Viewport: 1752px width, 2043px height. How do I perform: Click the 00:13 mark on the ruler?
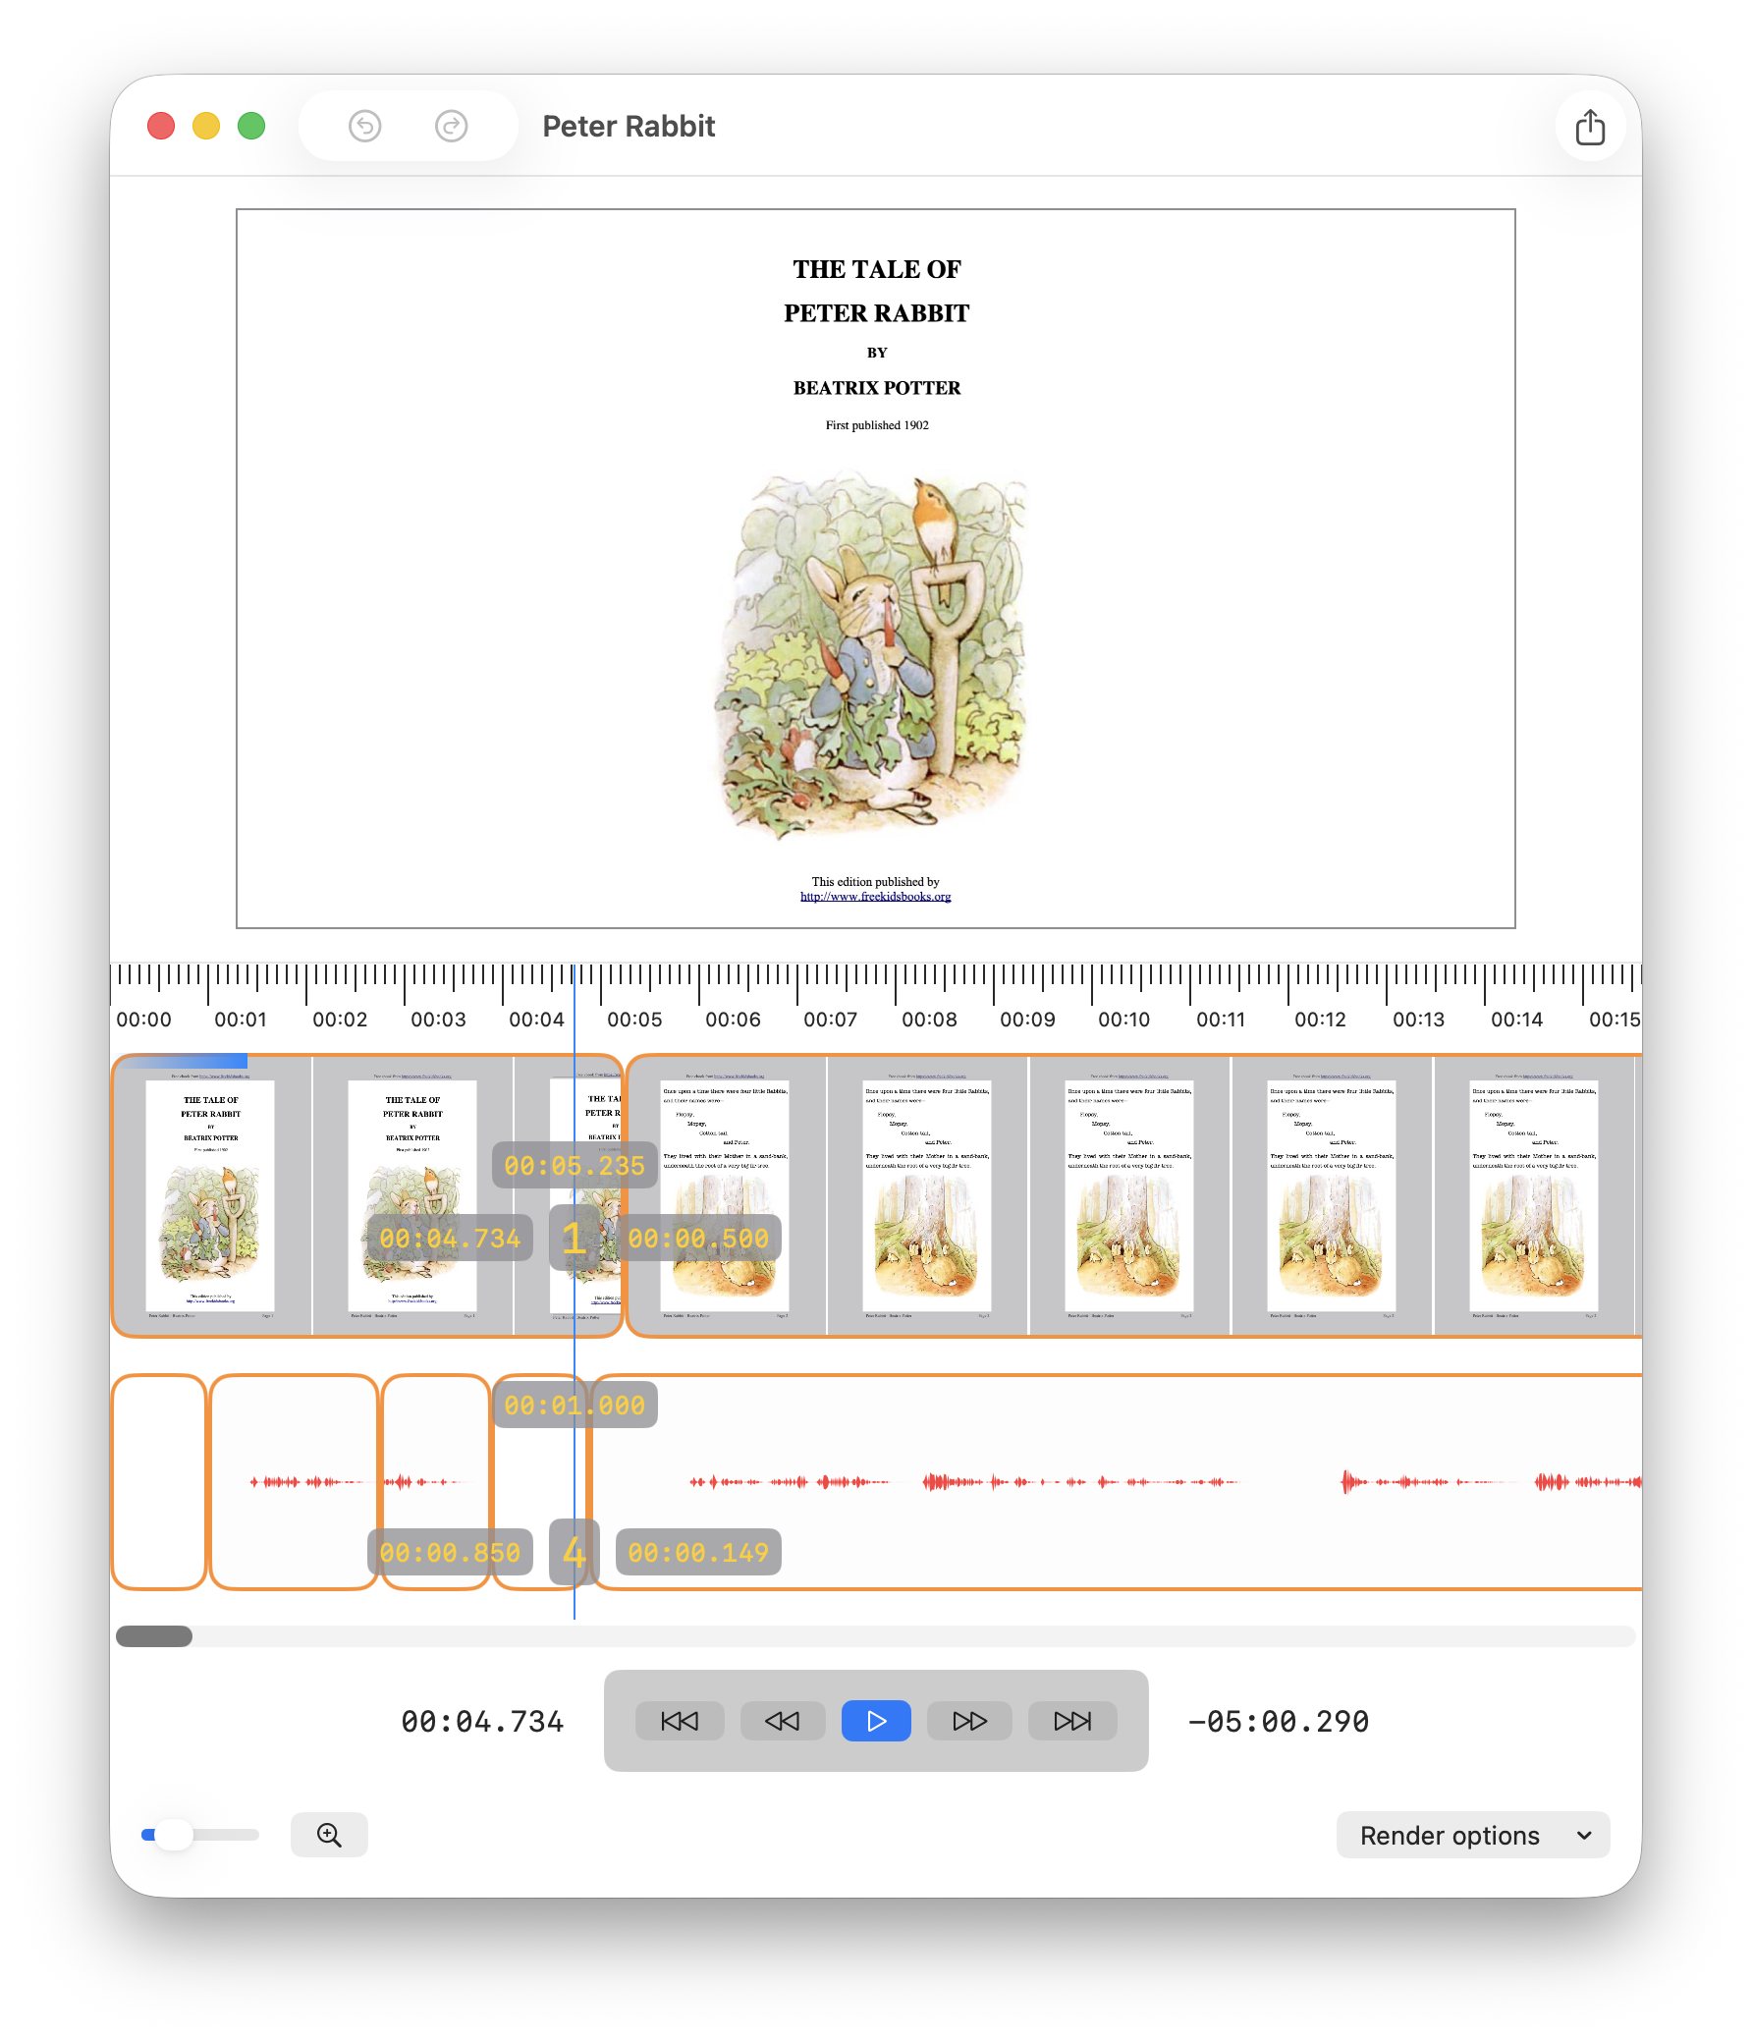pyautogui.click(x=1418, y=1020)
